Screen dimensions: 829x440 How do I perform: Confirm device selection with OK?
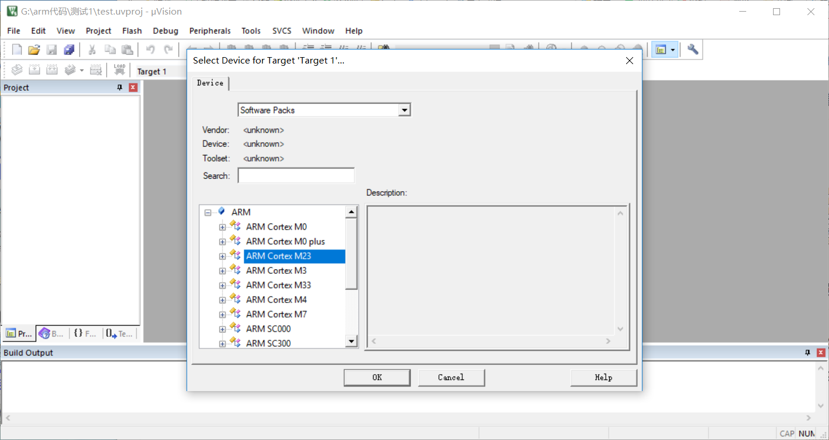pos(377,378)
